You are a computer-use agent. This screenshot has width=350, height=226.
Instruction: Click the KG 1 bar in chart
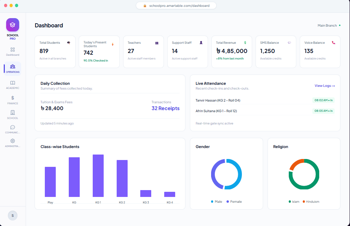pyautogui.click(x=98, y=176)
